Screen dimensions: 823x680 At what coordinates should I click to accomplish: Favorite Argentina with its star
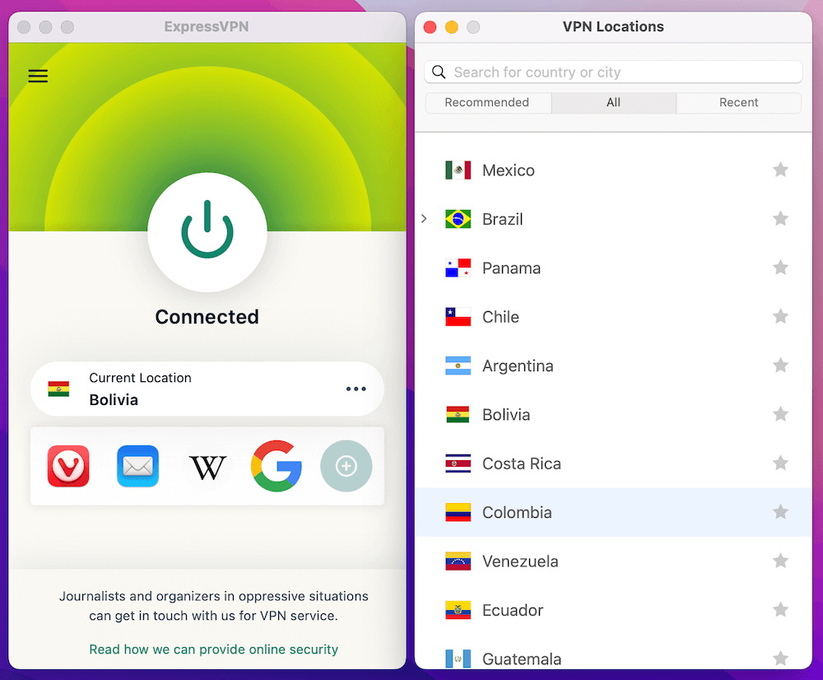tap(780, 365)
